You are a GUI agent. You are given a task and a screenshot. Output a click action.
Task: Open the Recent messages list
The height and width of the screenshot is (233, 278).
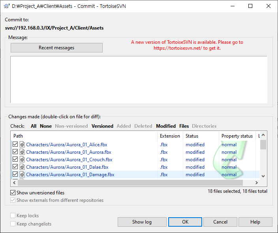[x=56, y=48]
